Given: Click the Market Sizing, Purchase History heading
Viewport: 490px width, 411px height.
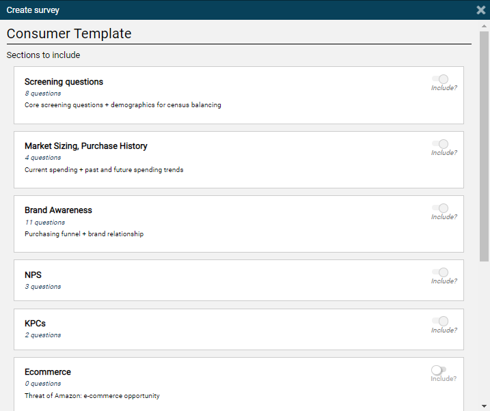Looking at the screenshot, I should [85, 146].
